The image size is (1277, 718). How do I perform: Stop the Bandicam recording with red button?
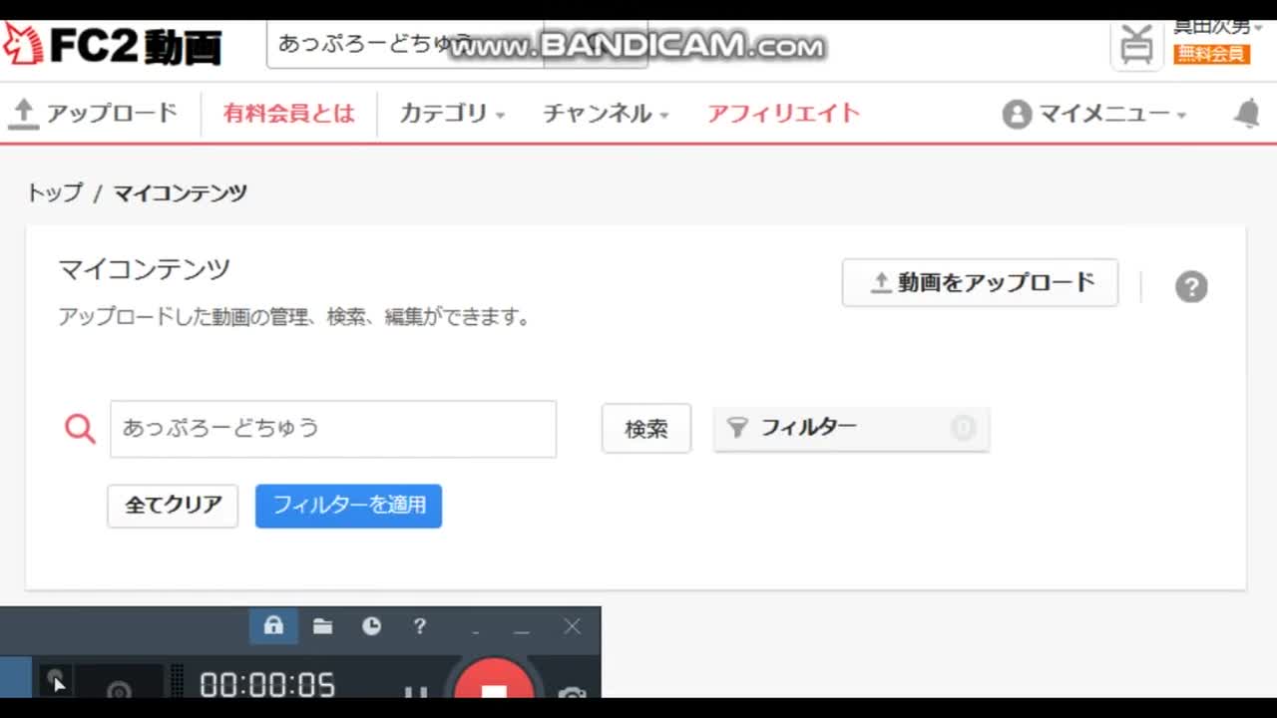[x=494, y=678]
